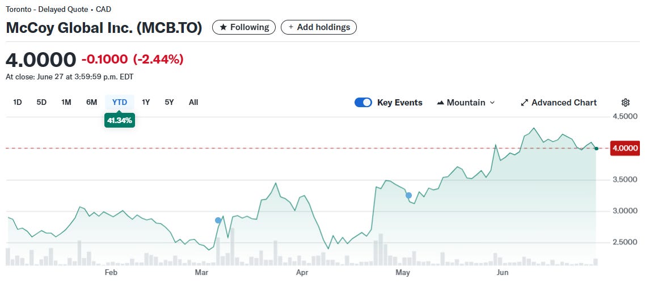Click the 2.5000 y-axis label
Viewport: 645px width, 283px height.
click(624, 242)
